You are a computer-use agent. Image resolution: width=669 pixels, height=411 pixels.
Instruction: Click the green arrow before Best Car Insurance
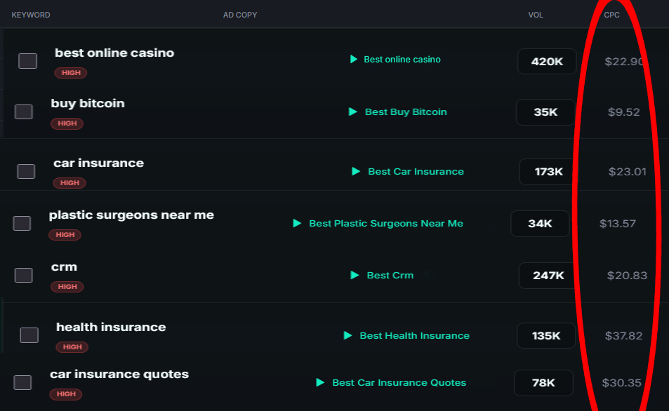click(x=356, y=171)
